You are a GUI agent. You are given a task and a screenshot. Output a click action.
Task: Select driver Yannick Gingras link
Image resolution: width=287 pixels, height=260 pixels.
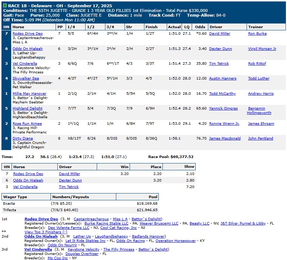click(x=223, y=108)
